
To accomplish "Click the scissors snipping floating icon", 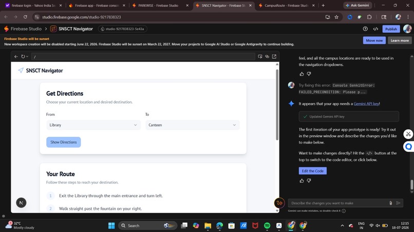I will (x=408, y=134).
